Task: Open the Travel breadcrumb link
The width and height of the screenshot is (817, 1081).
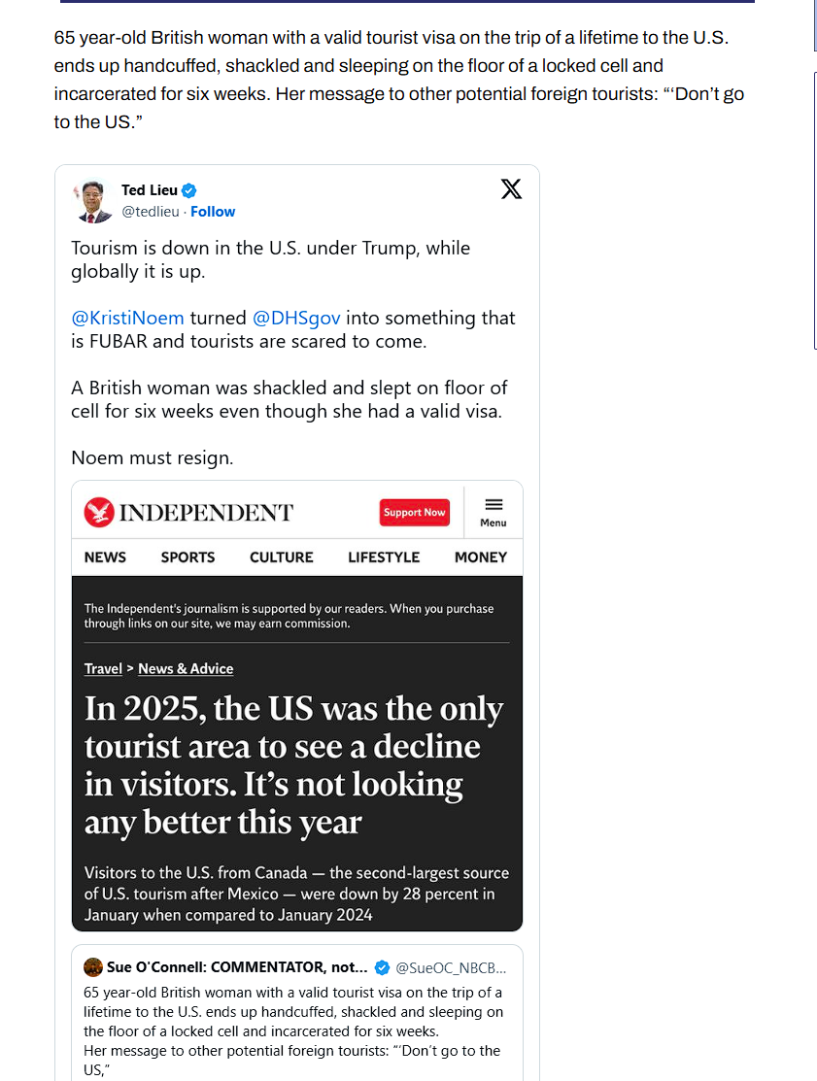Action: 103,669
